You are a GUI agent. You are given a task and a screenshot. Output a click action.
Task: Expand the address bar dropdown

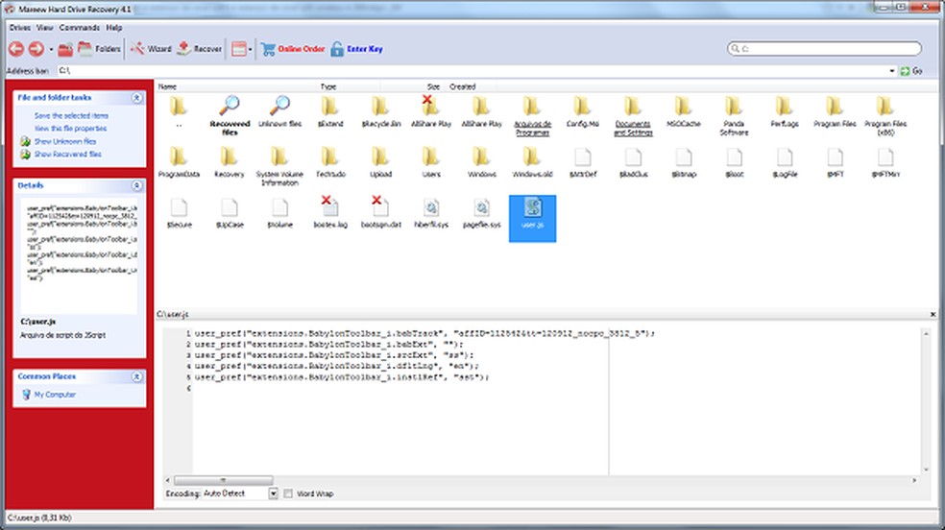(892, 71)
